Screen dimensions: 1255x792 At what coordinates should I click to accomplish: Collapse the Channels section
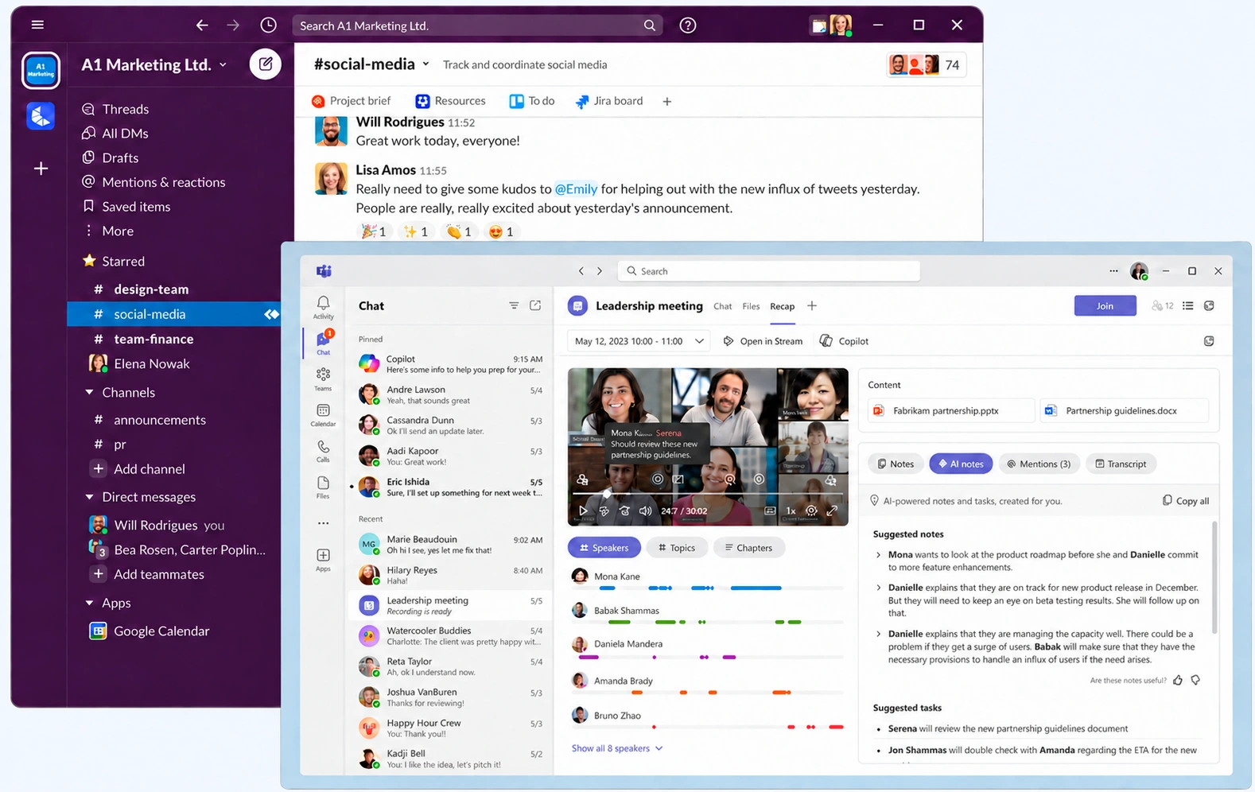point(89,392)
